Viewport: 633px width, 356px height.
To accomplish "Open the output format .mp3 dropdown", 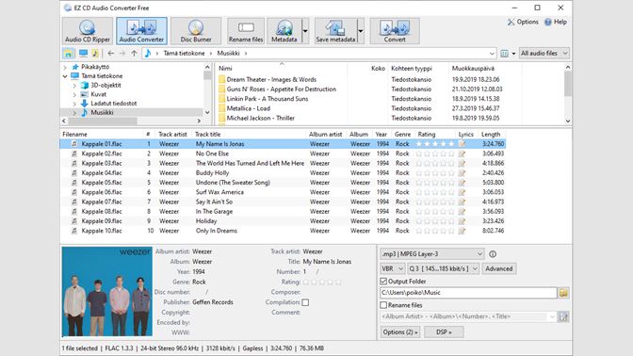I will [432, 254].
